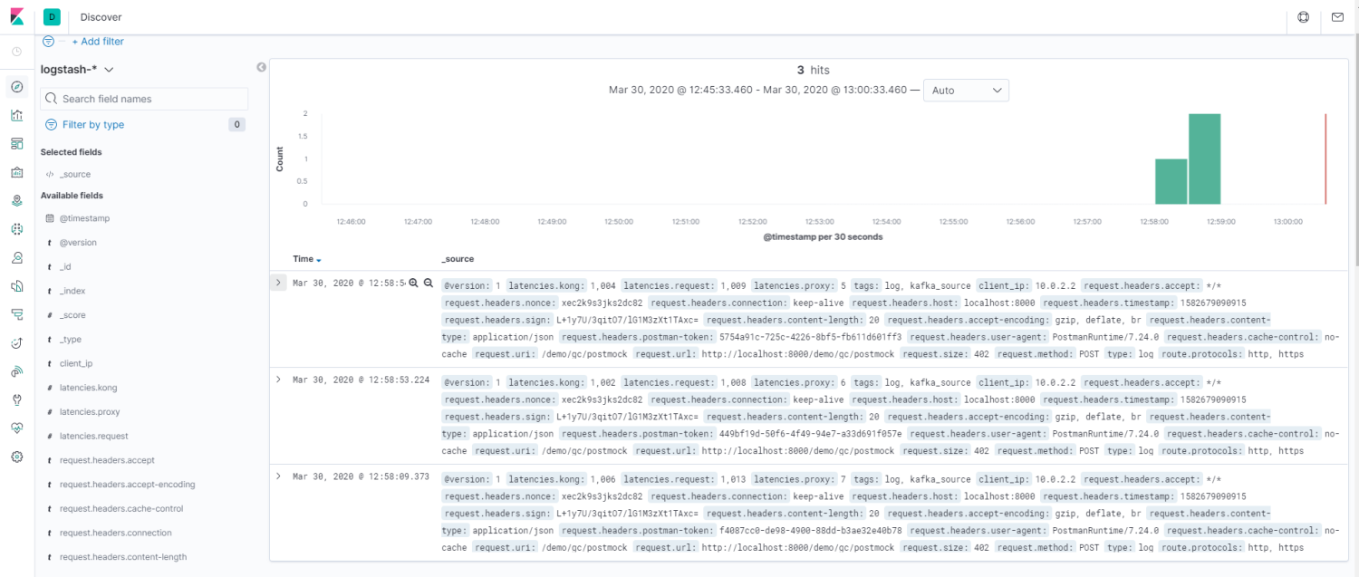Open Machine Learning icon in sidebar
The image size is (1359, 577).
pyautogui.click(x=16, y=229)
